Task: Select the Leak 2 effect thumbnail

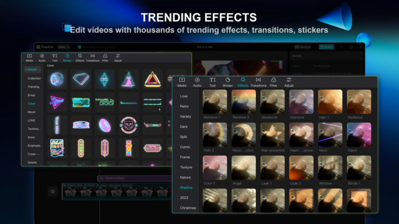Action: click(302, 168)
